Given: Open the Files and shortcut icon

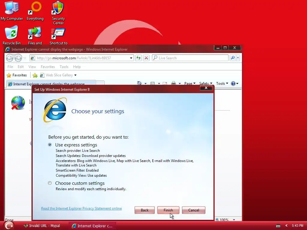Looking at the screenshot, I should click(x=35, y=35).
